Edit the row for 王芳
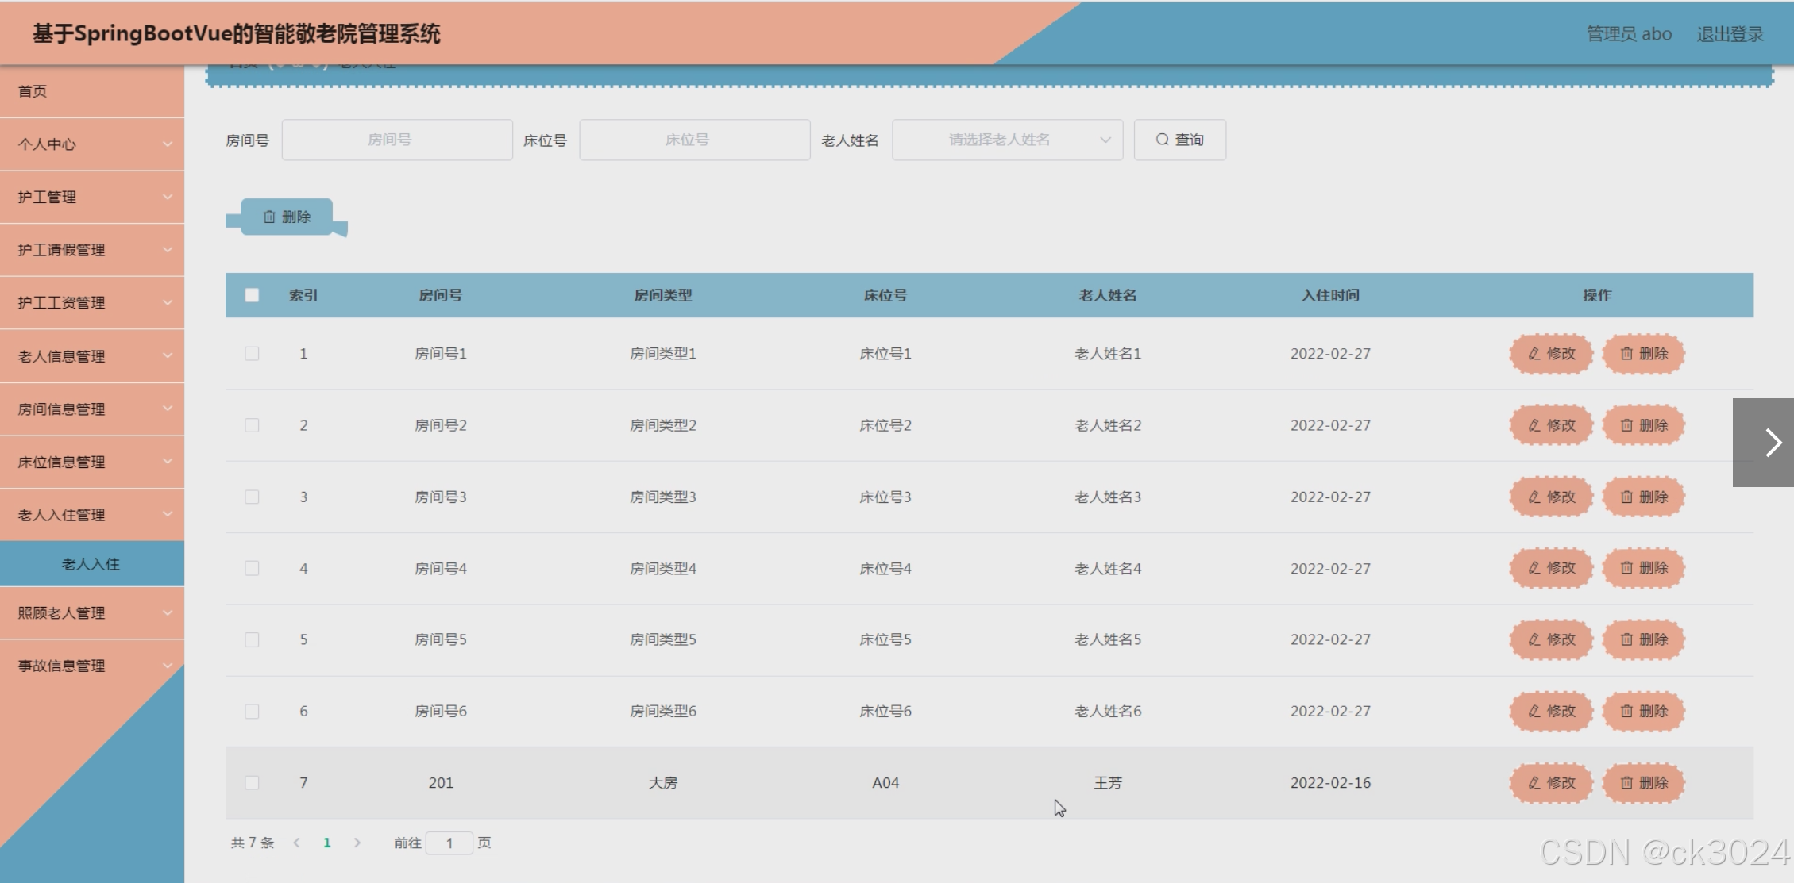 click(1550, 783)
